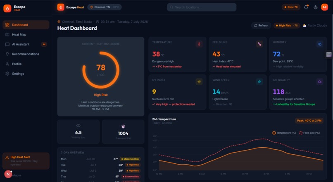The image size is (333, 182).
Task: Click the warning icon in High Heat Alert
Action: click(x=7, y=158)
